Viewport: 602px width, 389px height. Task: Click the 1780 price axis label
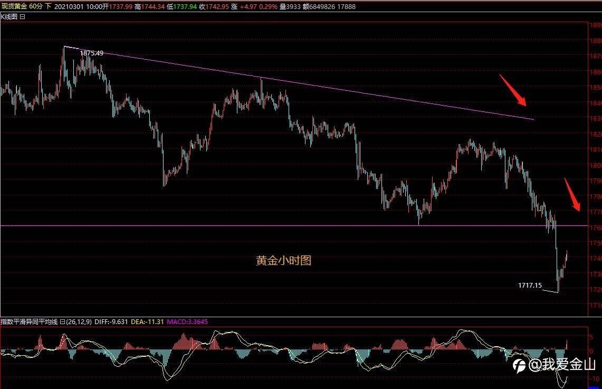pyautogui.click(x=596, y=197)
